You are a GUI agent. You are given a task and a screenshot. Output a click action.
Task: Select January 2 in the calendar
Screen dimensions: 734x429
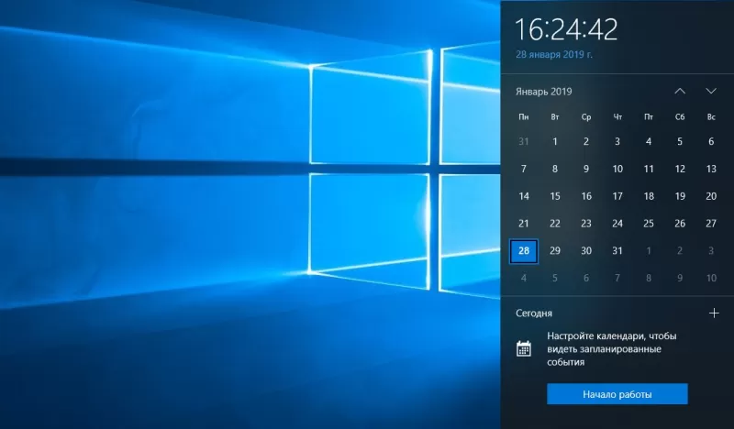click(586, 141)
